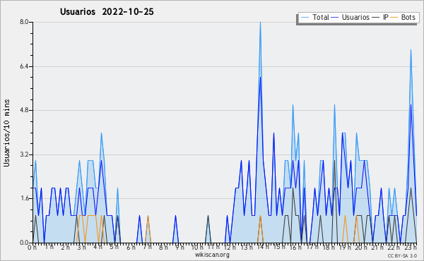Click the '7 h' x-axis label
Screen dimensions: 424x261
tap(147, 247)
